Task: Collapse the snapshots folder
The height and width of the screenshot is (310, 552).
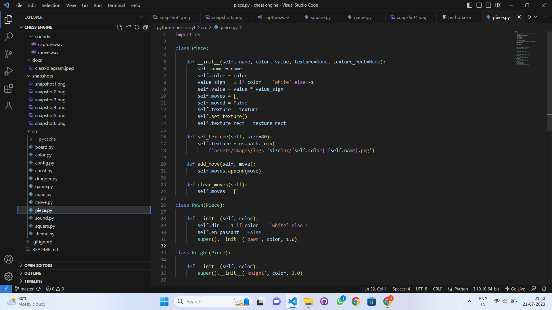Action: coord(42,76)
